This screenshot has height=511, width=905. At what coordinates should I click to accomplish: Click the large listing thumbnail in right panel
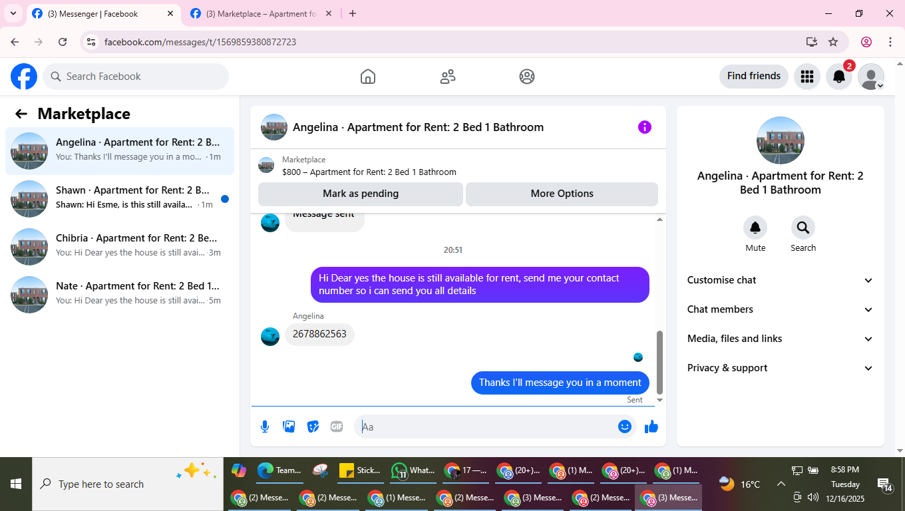(781, 140)
